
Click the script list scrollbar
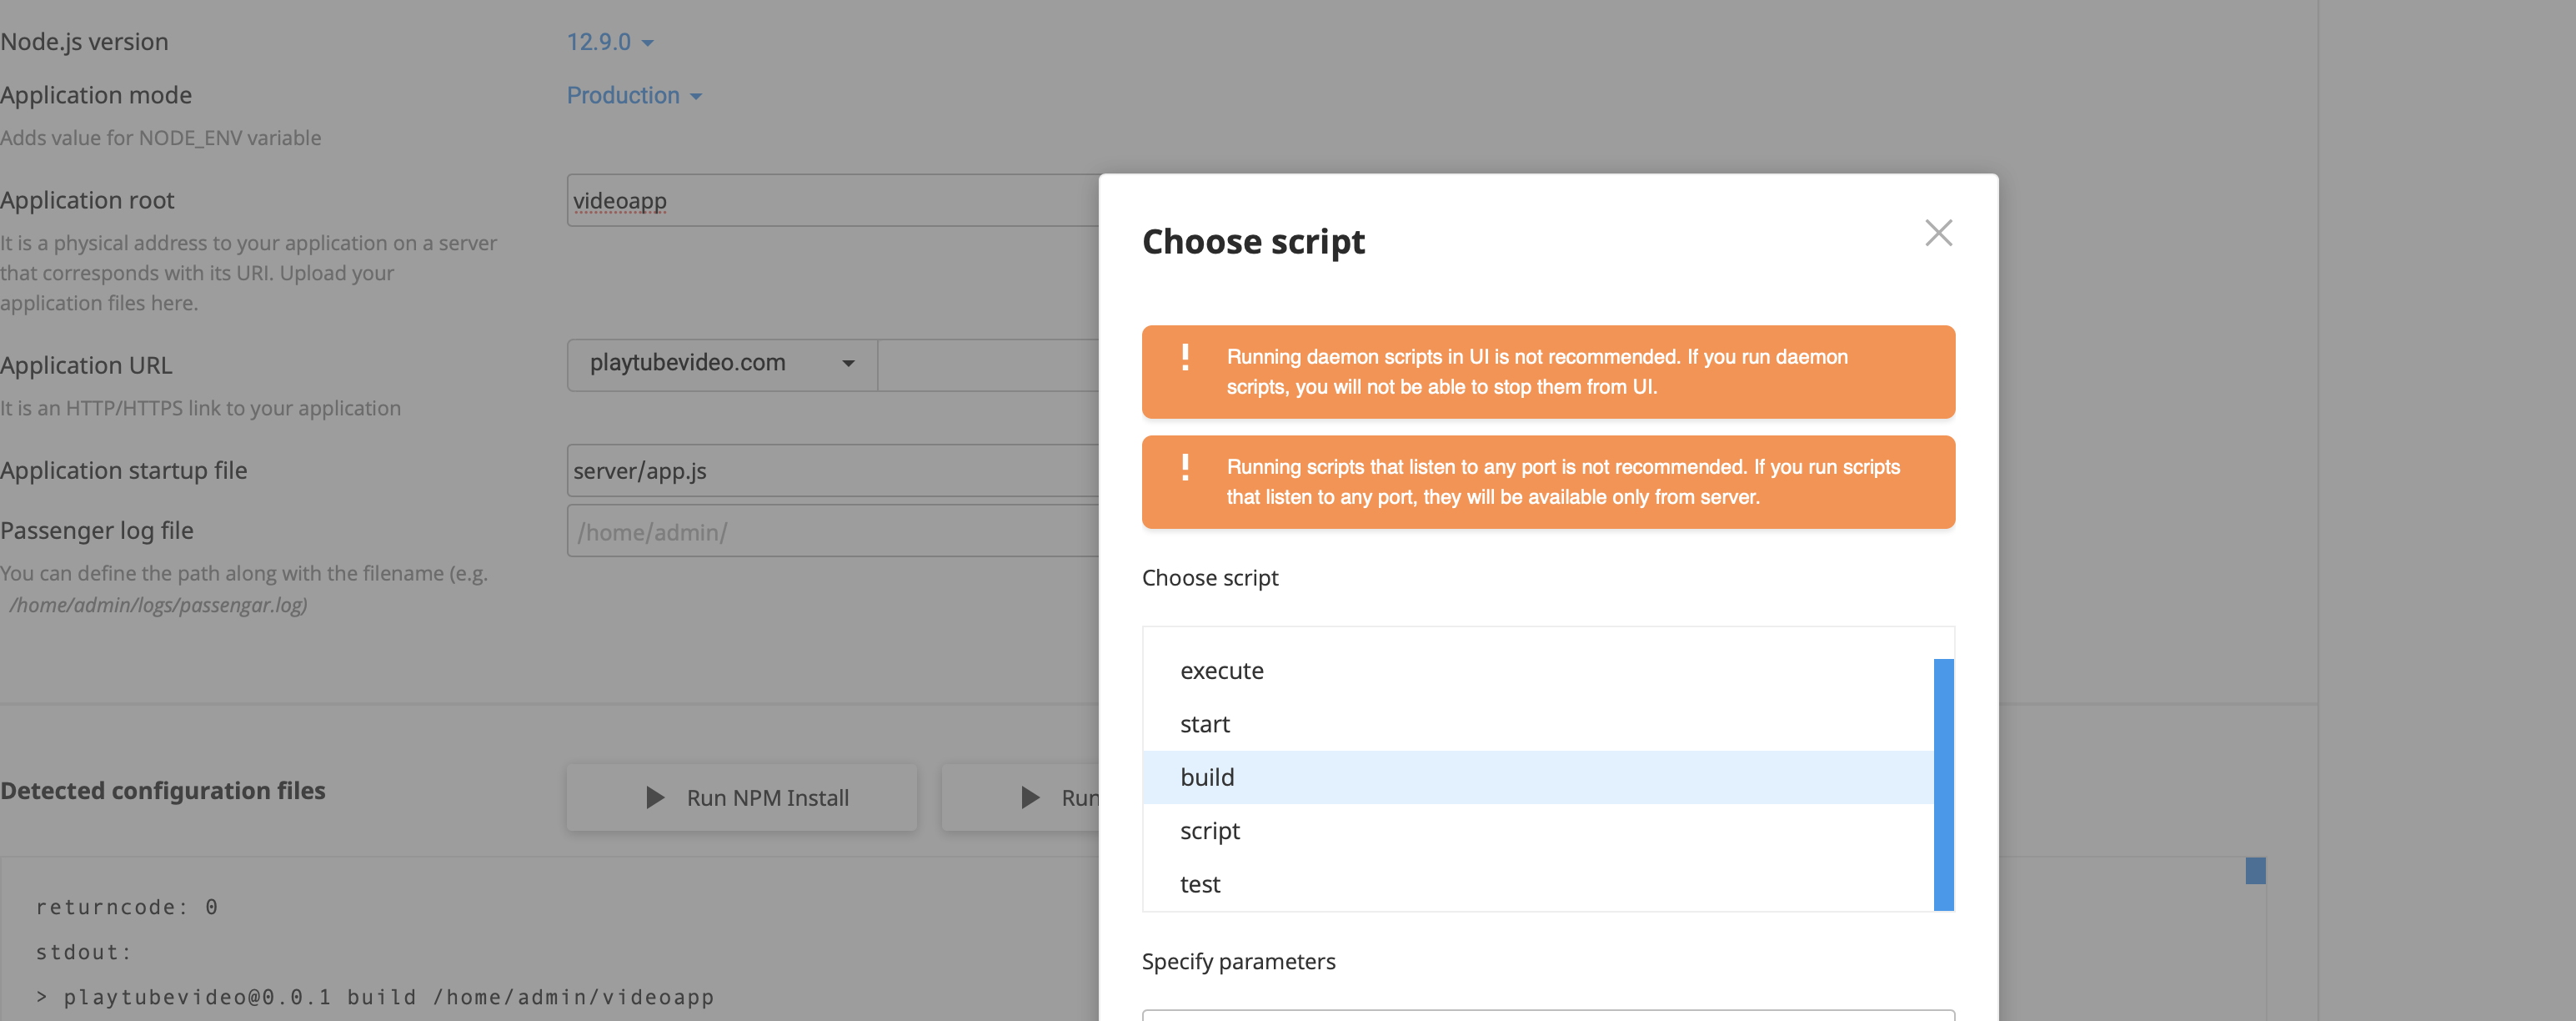coord(1943,784)
